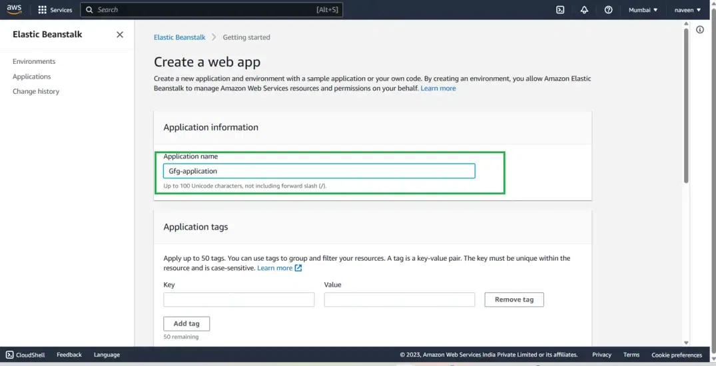Open the AWS home logo

coord(14,9)
